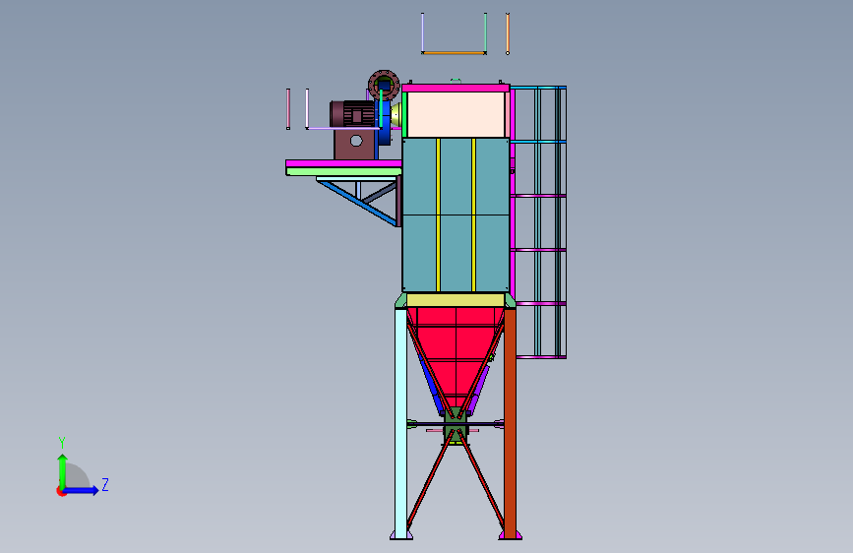Viewport: 853px width, 553px height.
Task: Select the magenta motor platform deck
Action: pos(343,163)
